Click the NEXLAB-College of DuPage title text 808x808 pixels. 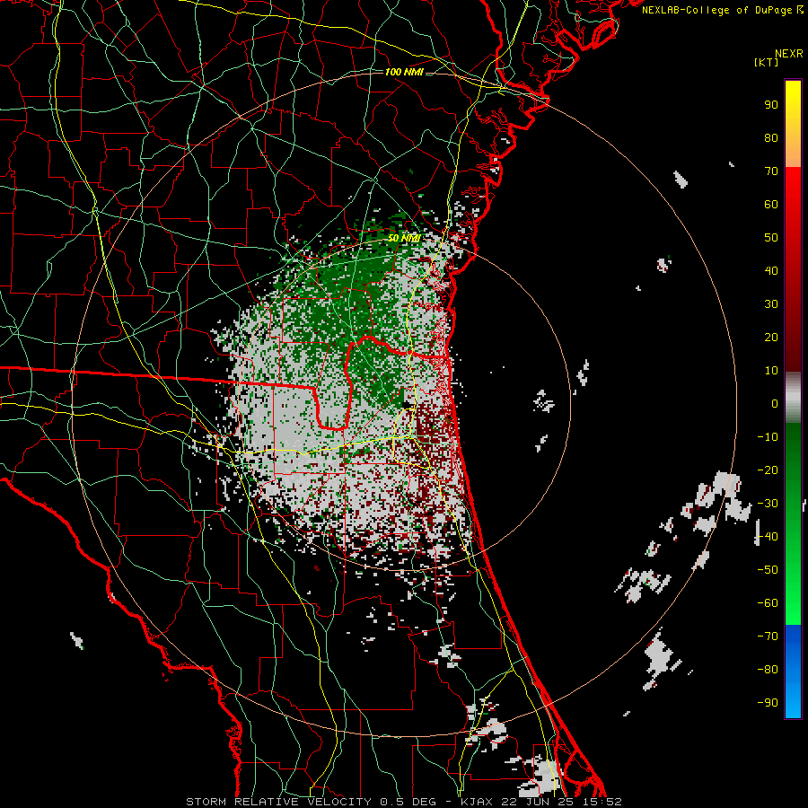pos(719,10)
